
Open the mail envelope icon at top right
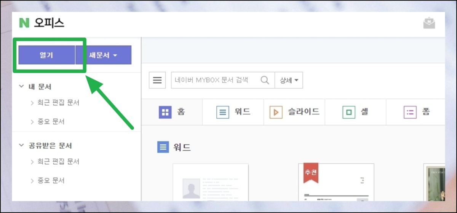(429, 23)
